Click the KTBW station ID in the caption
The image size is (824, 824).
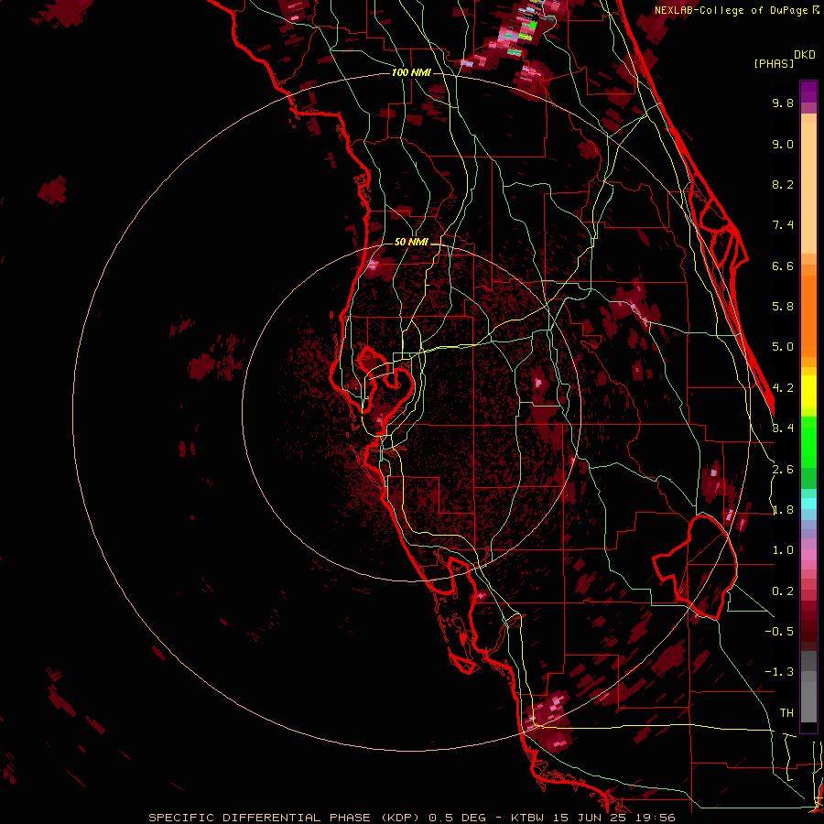[526, 818]
